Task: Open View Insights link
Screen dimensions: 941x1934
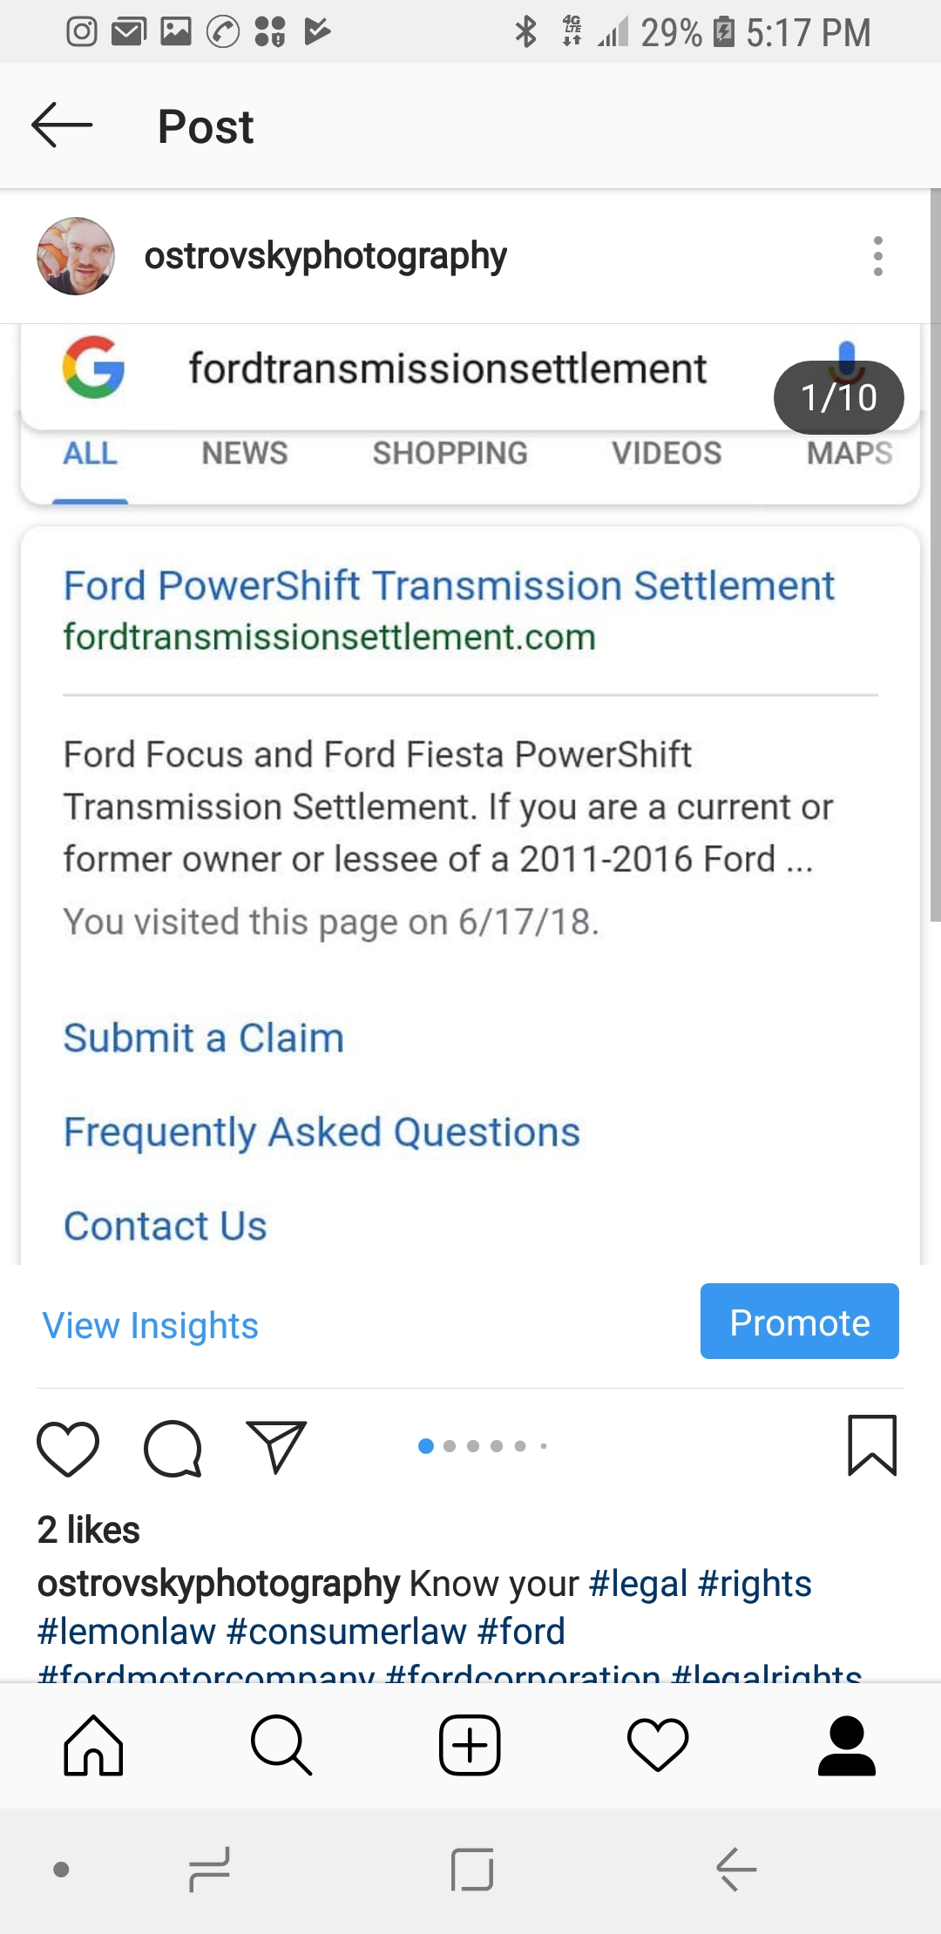Action: [151, 1325]
